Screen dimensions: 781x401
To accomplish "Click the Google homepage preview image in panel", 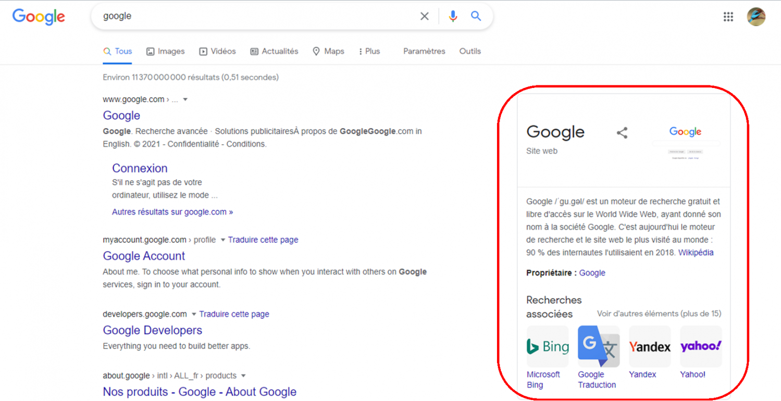I will click(686, 142).
